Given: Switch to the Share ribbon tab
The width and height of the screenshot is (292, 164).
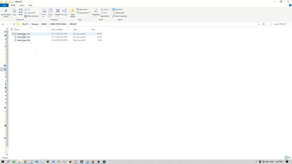Looking at the screenshot, I should 21,5.
